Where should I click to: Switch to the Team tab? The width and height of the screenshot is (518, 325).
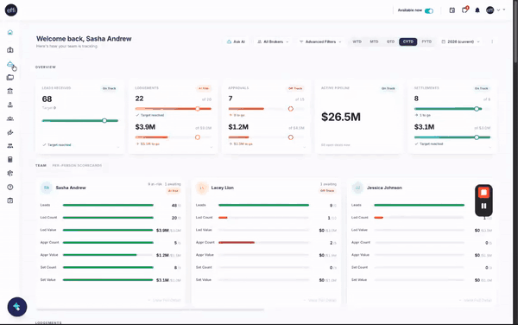tap(41, 165)
